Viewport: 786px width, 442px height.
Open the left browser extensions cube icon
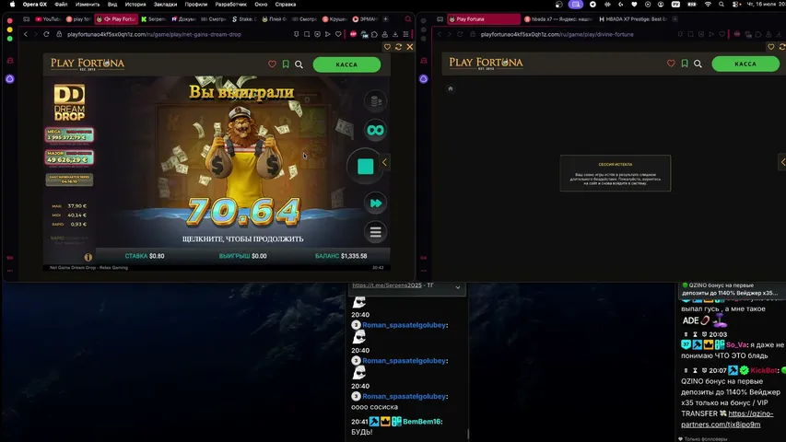point(374,35)
